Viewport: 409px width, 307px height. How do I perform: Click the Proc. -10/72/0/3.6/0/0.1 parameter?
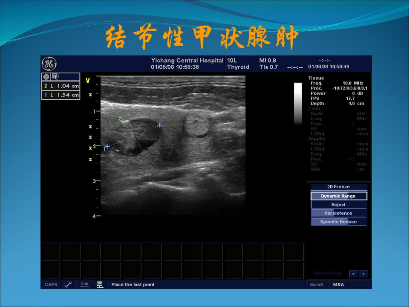339,88
